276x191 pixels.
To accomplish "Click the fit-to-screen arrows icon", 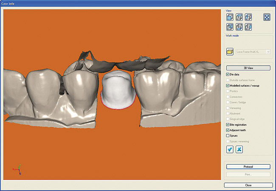I will 267,17.
